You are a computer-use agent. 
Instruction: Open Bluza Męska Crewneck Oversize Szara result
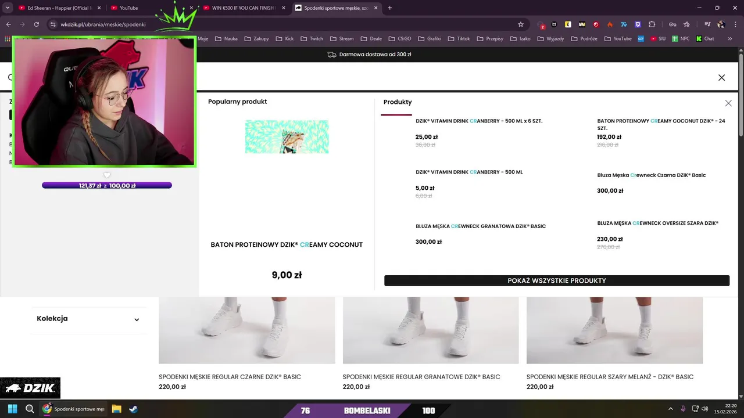click(x=658, y=224)
